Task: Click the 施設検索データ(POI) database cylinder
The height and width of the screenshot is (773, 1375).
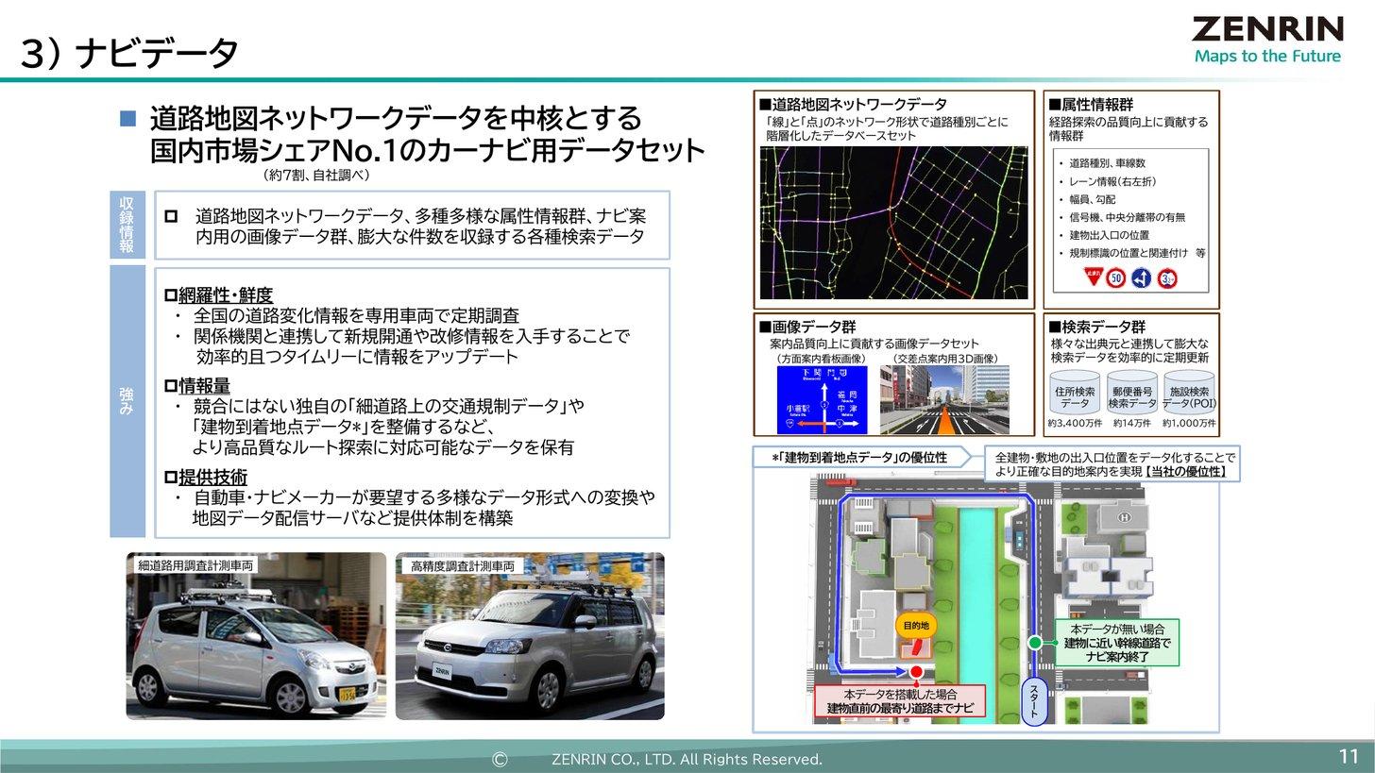Action: [1189, 393]
